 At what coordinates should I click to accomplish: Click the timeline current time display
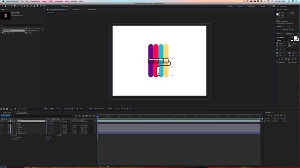coord(6,115)
